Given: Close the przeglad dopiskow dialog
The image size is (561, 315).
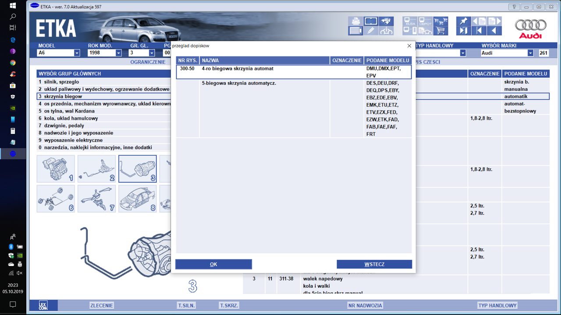Looking at the screenshot, I should (409, 45).
